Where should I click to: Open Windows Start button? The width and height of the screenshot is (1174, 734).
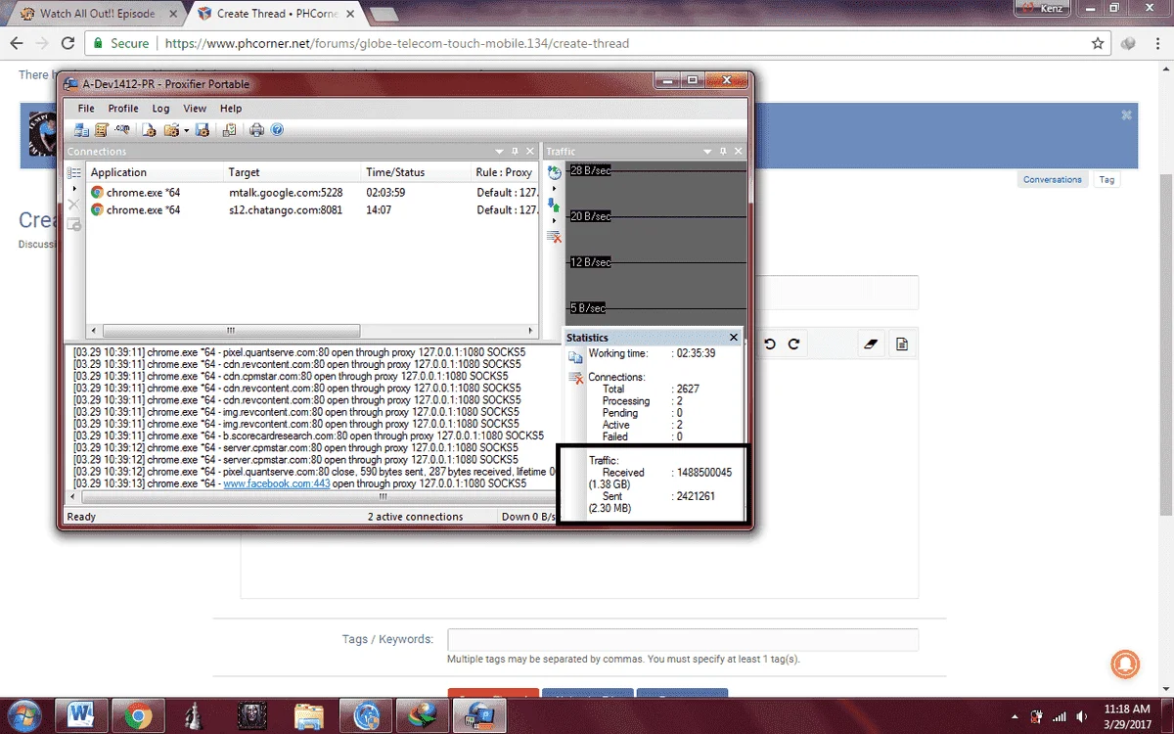tap(23, 716)
